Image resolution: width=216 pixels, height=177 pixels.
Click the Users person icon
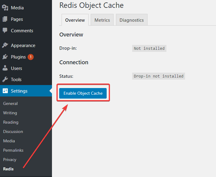tap(5, 68)
